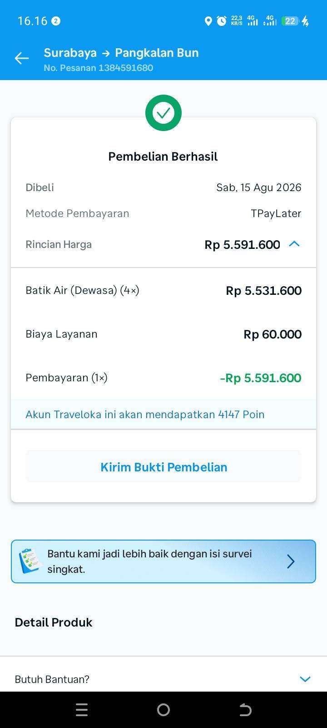Tap the Android back navigation button
Image resolution: width=327 pixels, height=728 pixels.
[245, 710]
